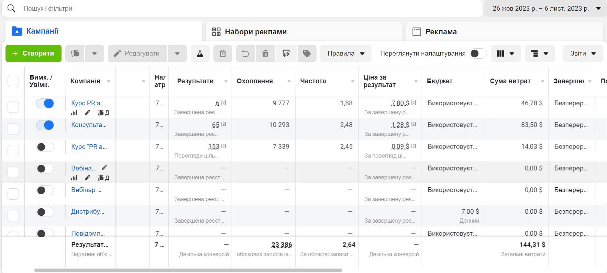
Task: Switch to the Реклама tab
Action: [x=504, y=32]
